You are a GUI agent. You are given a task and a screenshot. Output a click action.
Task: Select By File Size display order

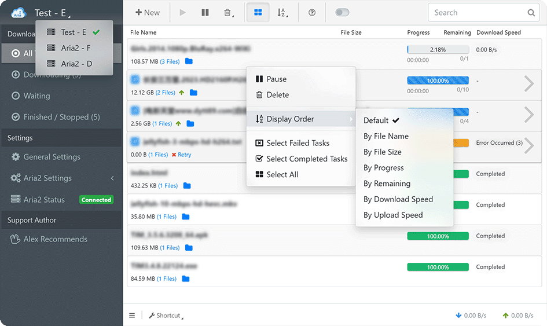(x=382, y=152)
